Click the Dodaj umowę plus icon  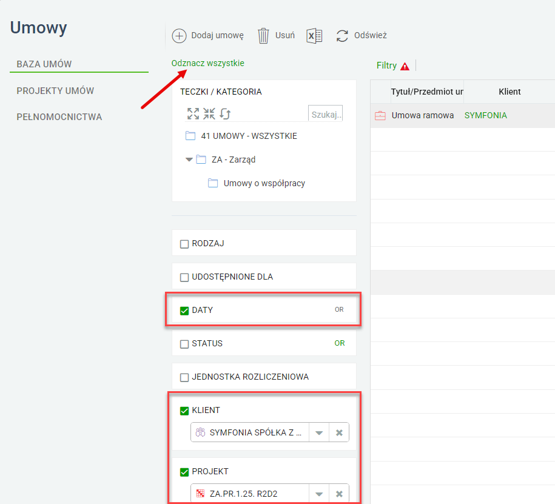179,36
